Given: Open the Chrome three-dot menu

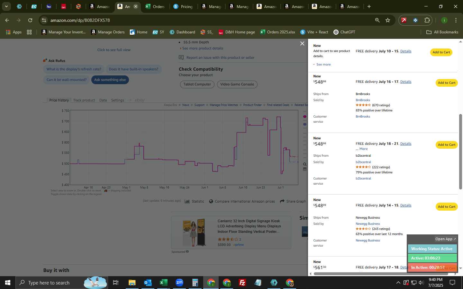Looking at the screenshot, I should coord(456,20).
